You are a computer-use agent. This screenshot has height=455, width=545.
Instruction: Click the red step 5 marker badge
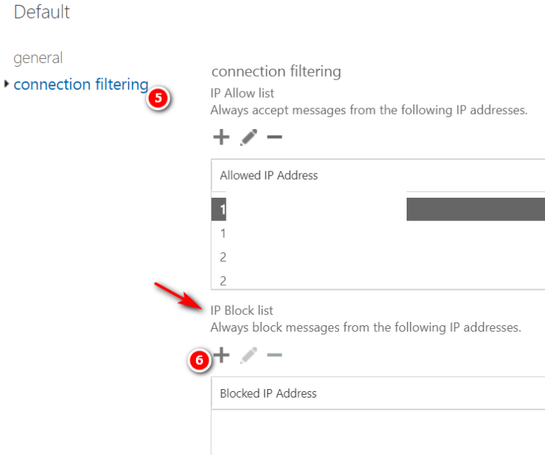(x=158, y=98)
